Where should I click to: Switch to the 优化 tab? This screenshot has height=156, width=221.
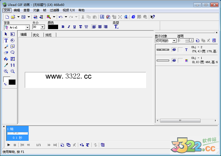pyautogui.click(x=36, y=35)
